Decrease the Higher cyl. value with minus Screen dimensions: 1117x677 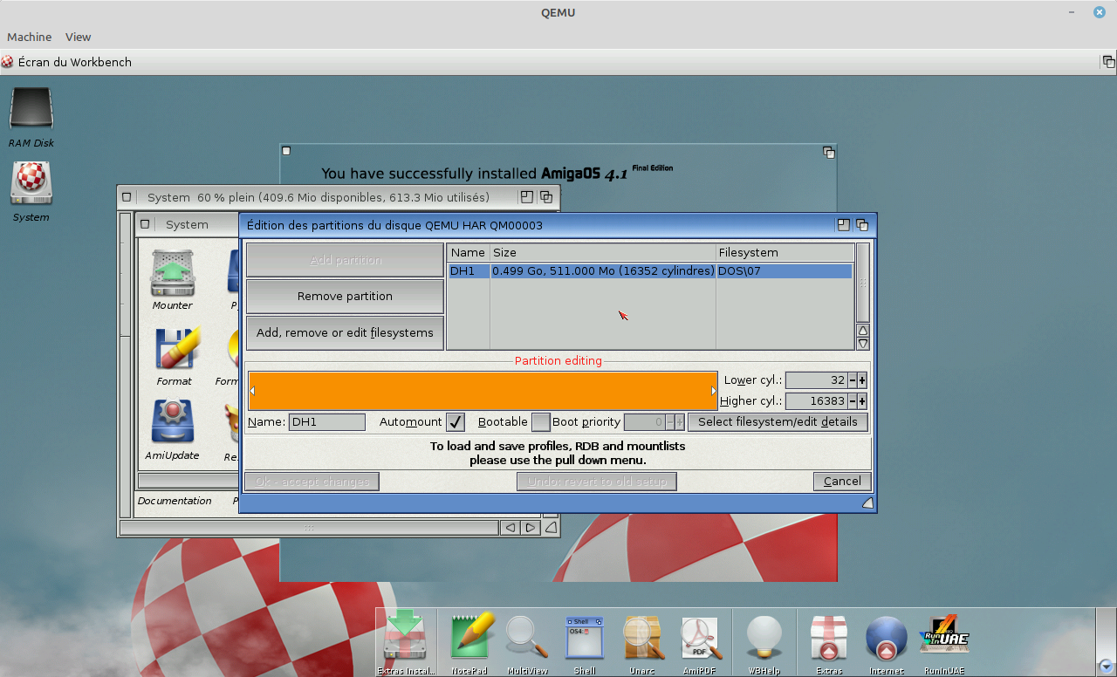coord(853,401)
